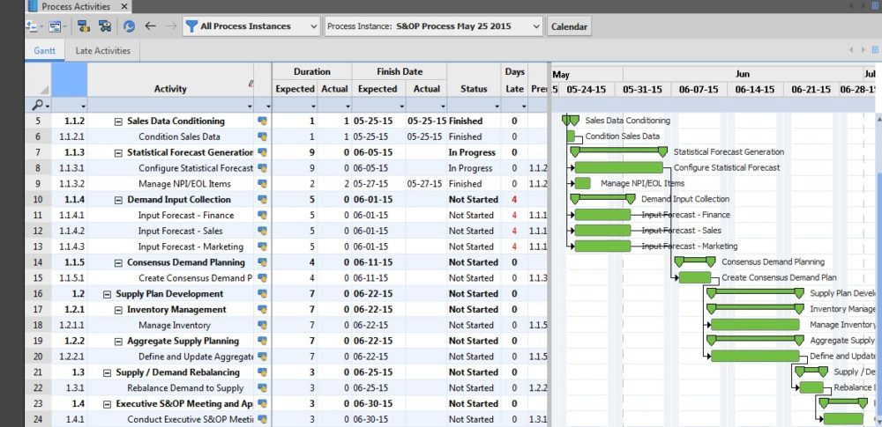Click the activity icon in the Manage Inventory row
Image resolution: width=882 pixels, height=427 pixels.
pyautogui.click(x=261, y=326)
